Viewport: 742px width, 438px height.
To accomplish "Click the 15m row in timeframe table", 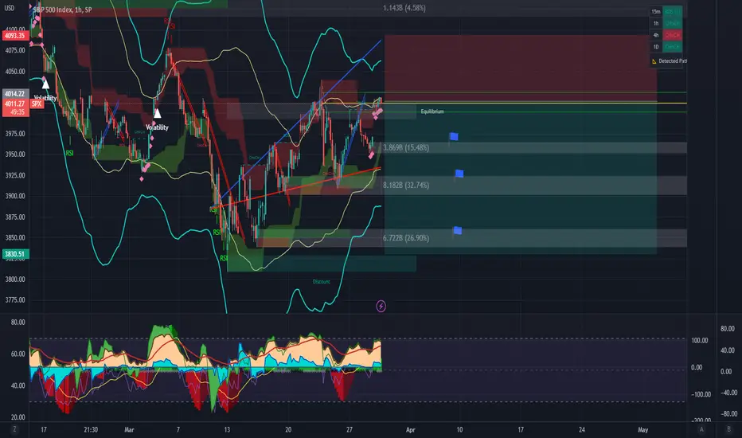I will [x=666, y=11].
